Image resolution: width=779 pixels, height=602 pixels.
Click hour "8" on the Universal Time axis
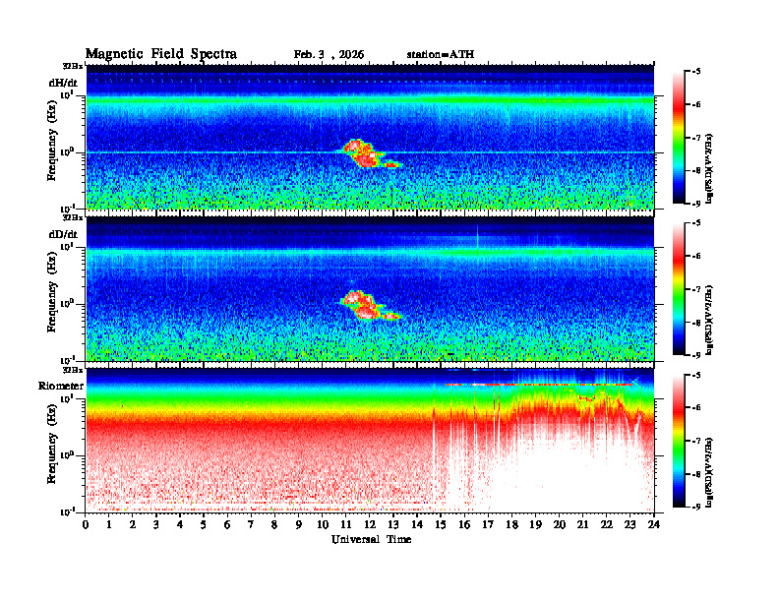point(274,525)
